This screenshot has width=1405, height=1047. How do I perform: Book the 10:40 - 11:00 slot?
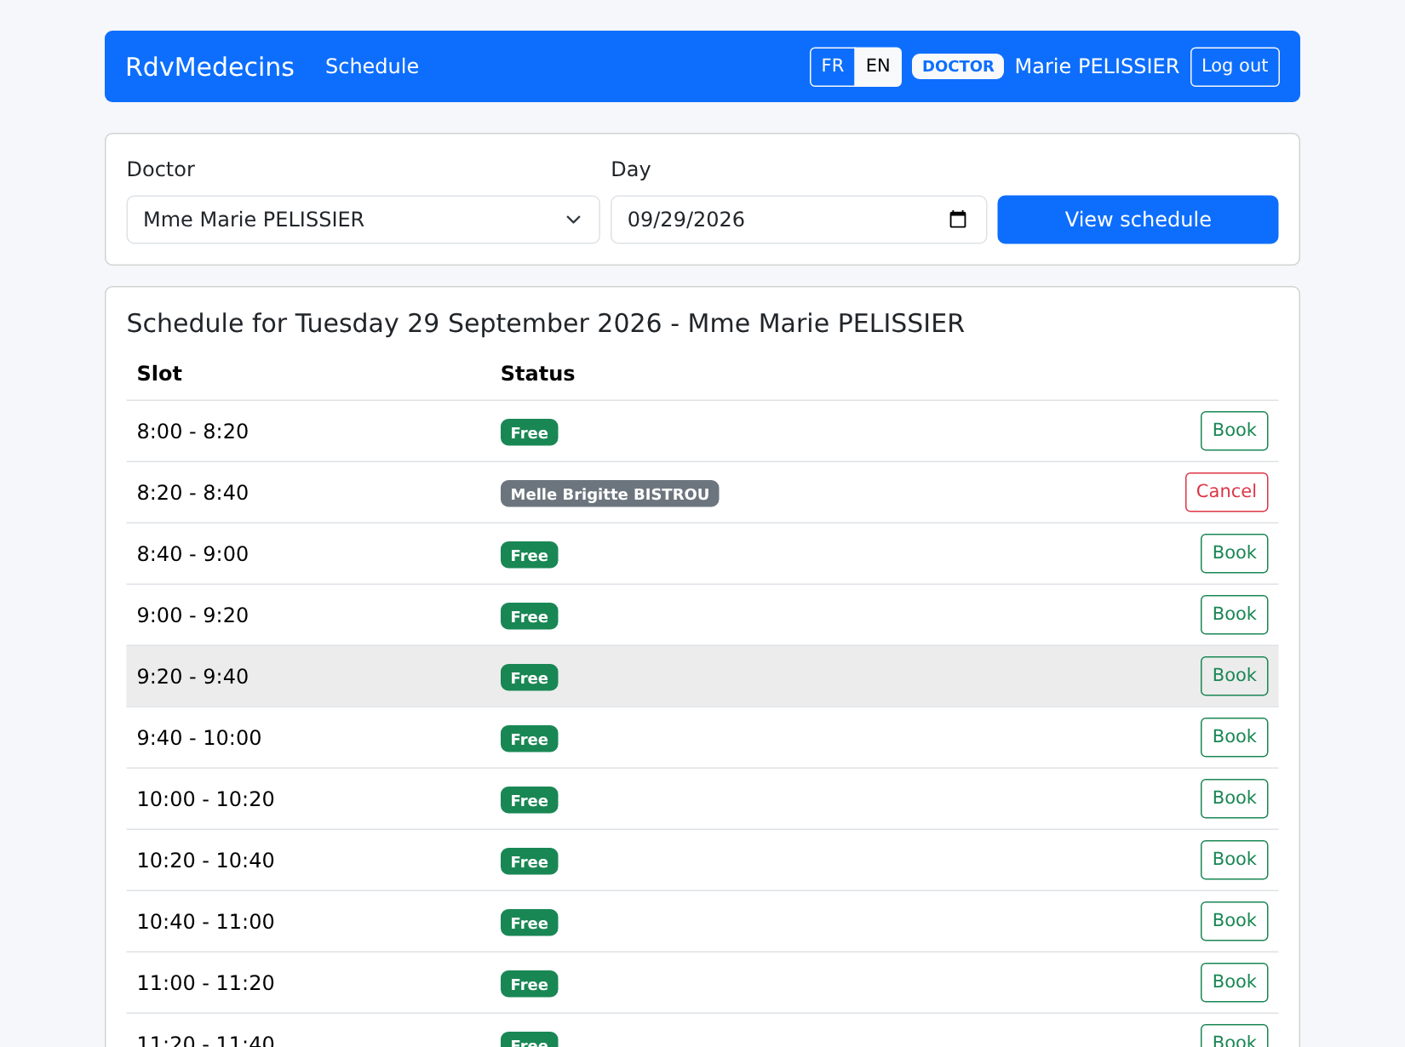click(1234, 921)
